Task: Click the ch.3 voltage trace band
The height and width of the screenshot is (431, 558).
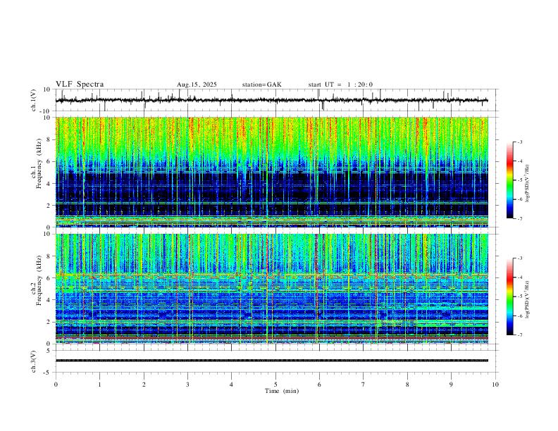Action: (271, 361)
